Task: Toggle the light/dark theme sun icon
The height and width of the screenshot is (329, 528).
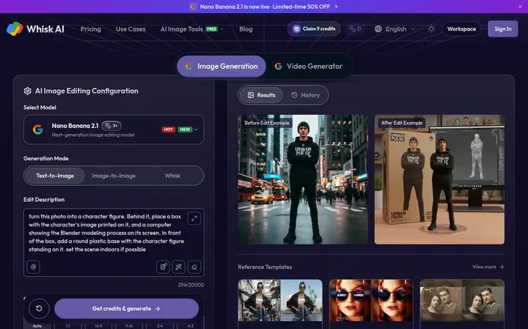Action: point(431,29)
